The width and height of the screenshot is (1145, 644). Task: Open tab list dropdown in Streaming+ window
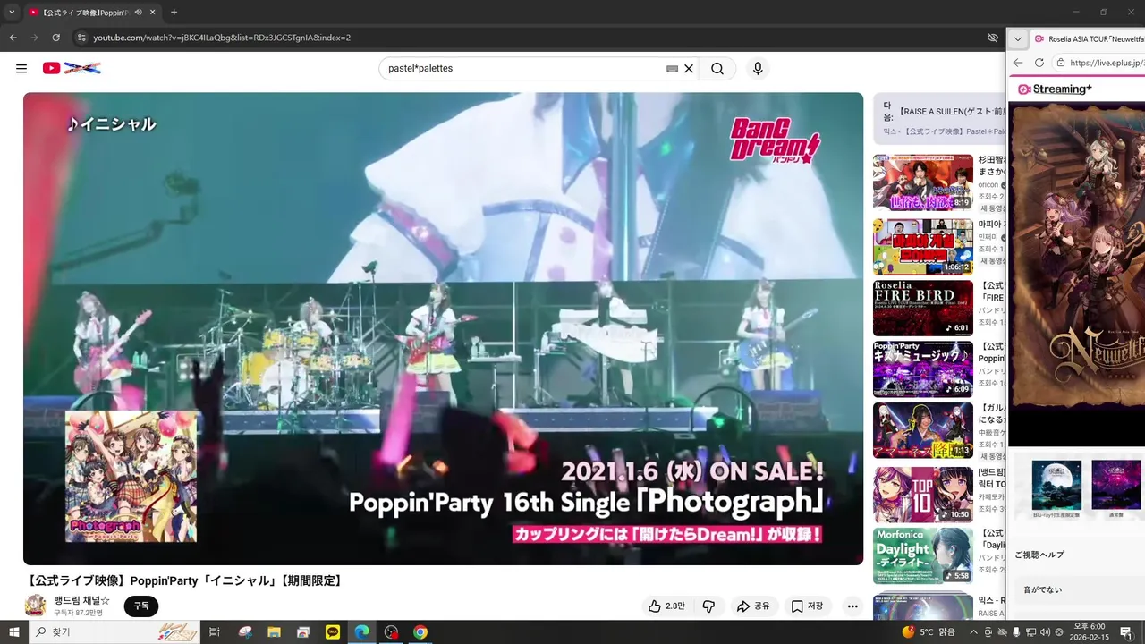tap(1017, 38)
